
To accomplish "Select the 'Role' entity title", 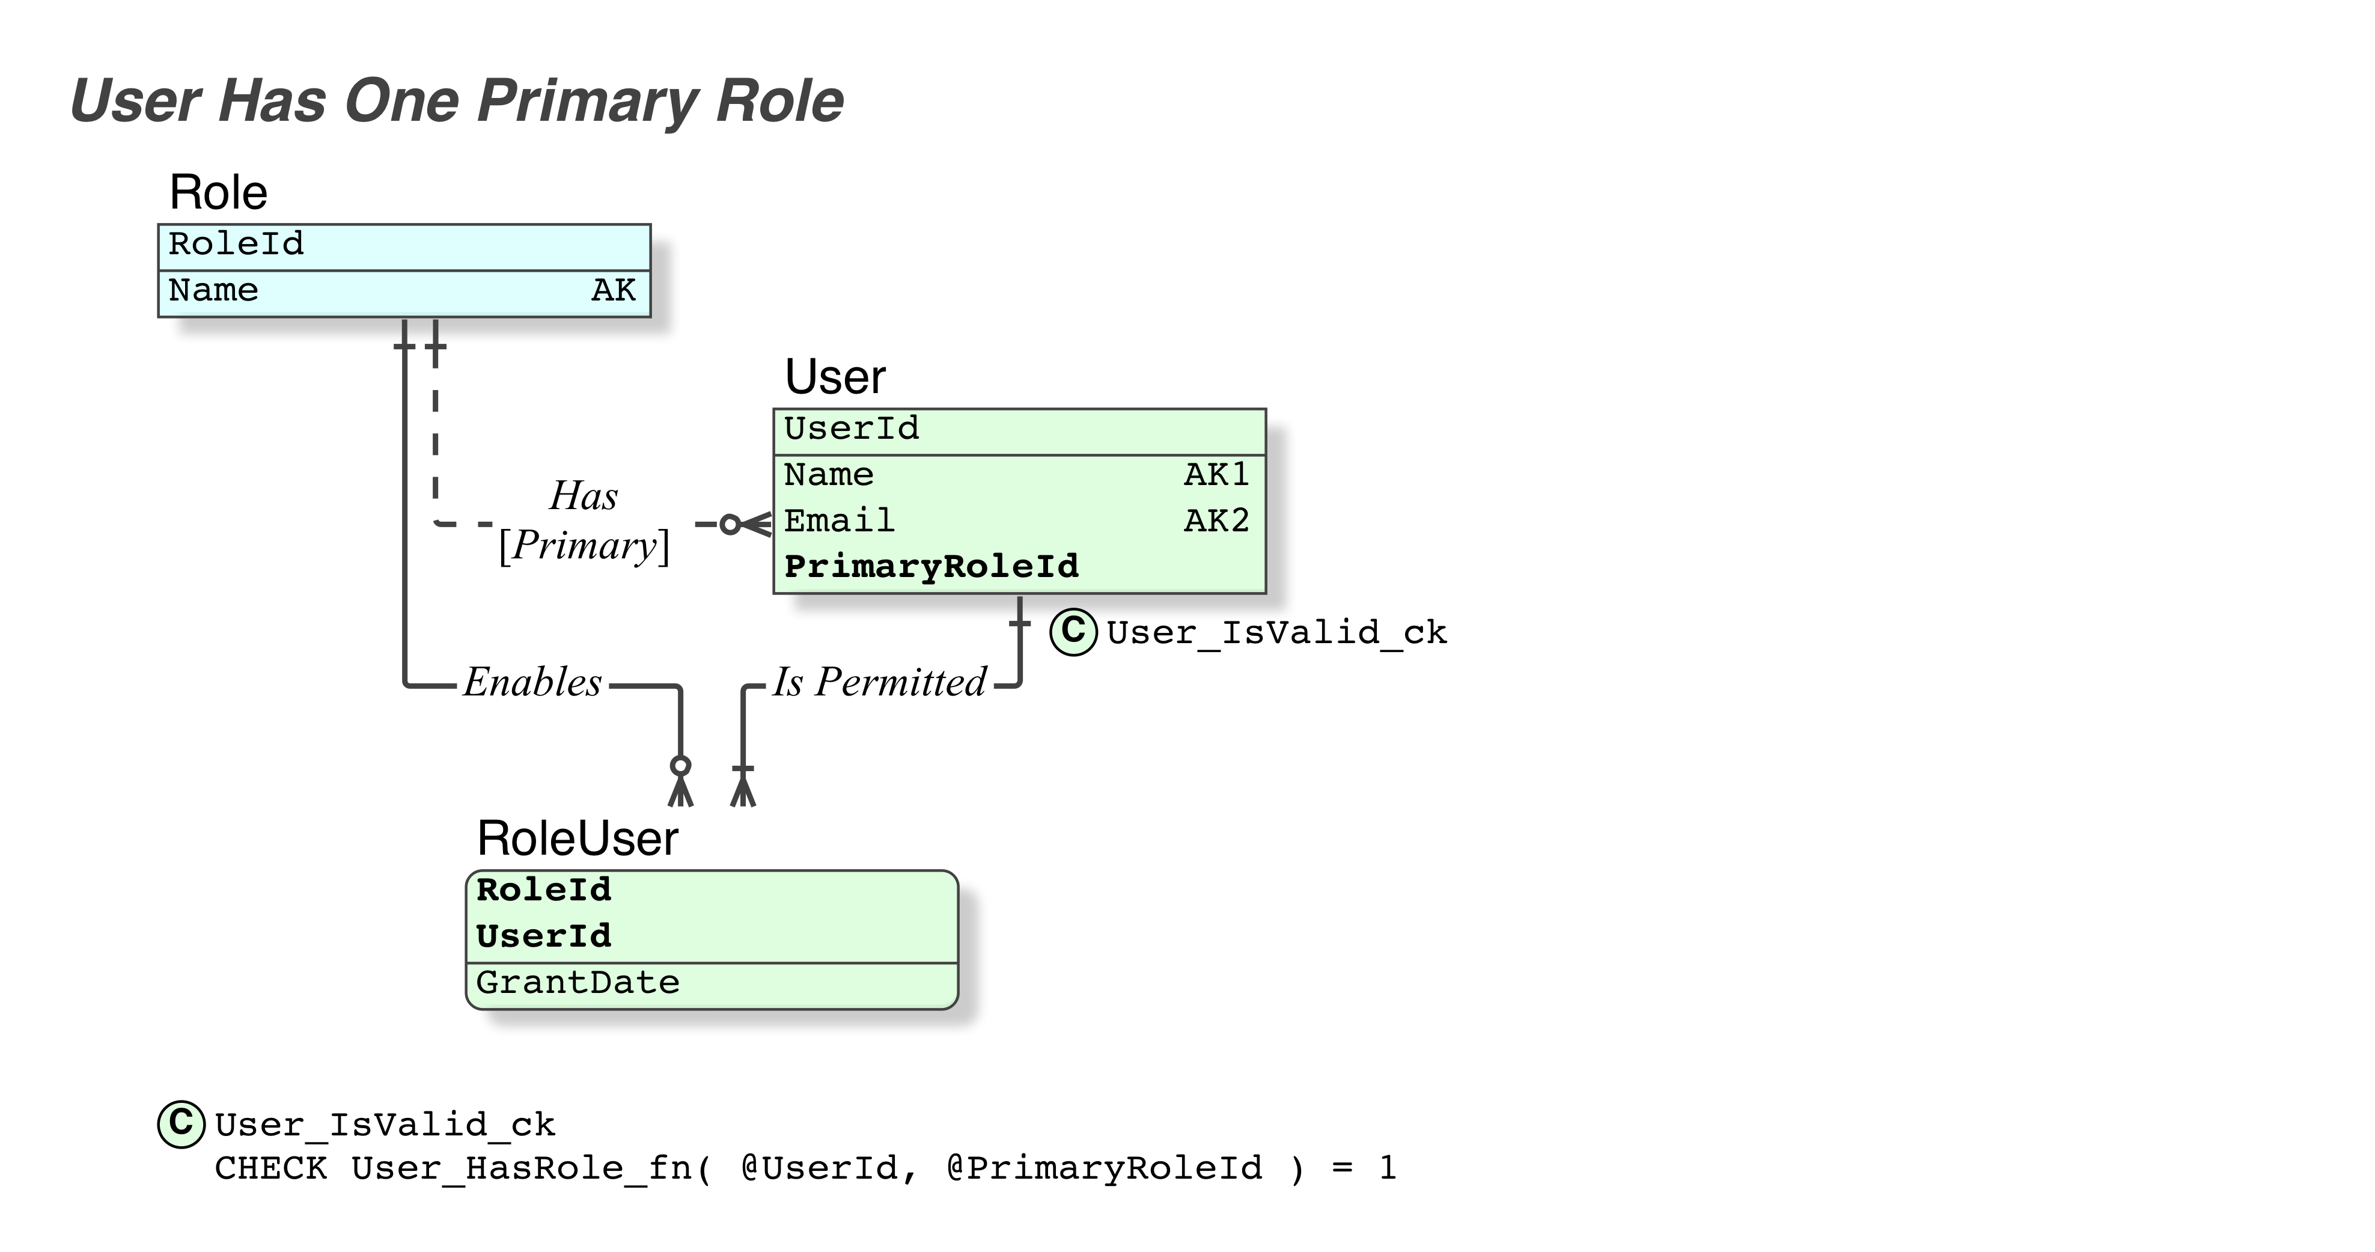I will 219,193.
